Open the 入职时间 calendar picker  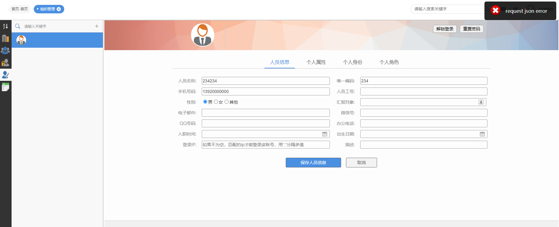(x=325, y=134)
